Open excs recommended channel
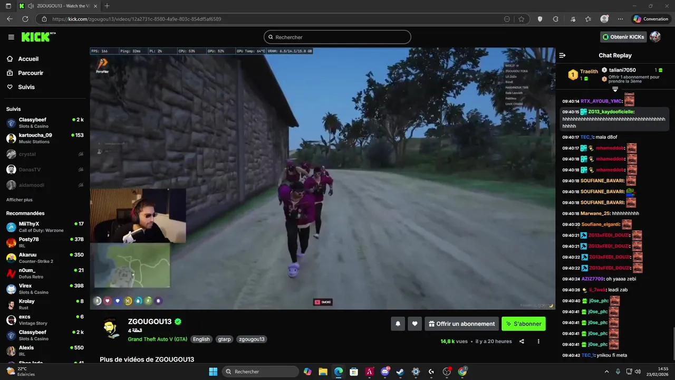 (45, 320)
